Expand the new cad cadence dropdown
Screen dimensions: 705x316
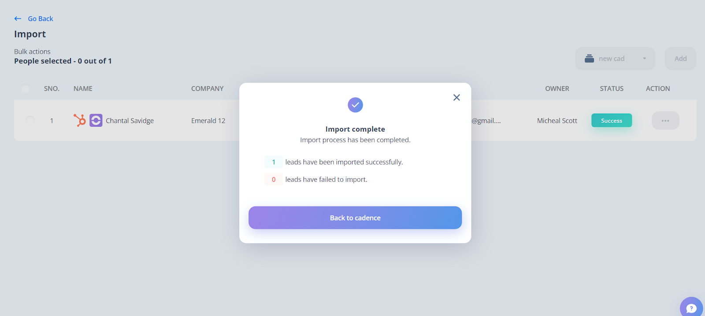pyautogui.click(x=615, y=59)
